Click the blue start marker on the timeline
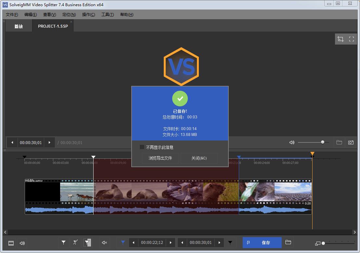Viewport: 360px width, 253px height. click(x=239, y=157)
